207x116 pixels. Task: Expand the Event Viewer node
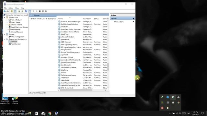point(7,22)
